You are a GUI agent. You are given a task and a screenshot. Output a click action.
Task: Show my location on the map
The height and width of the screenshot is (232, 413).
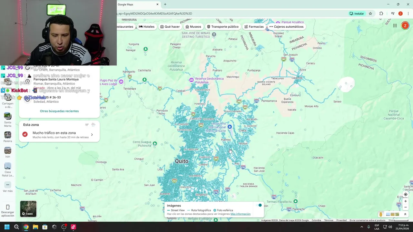(x=406, y=195)
